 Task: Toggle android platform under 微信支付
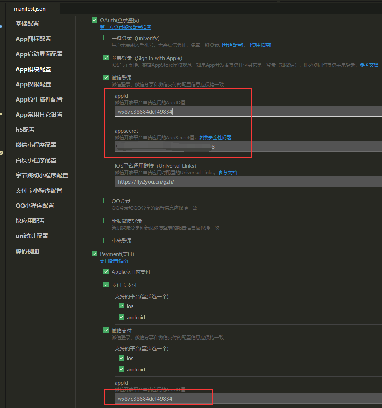(x=121, y=369)
